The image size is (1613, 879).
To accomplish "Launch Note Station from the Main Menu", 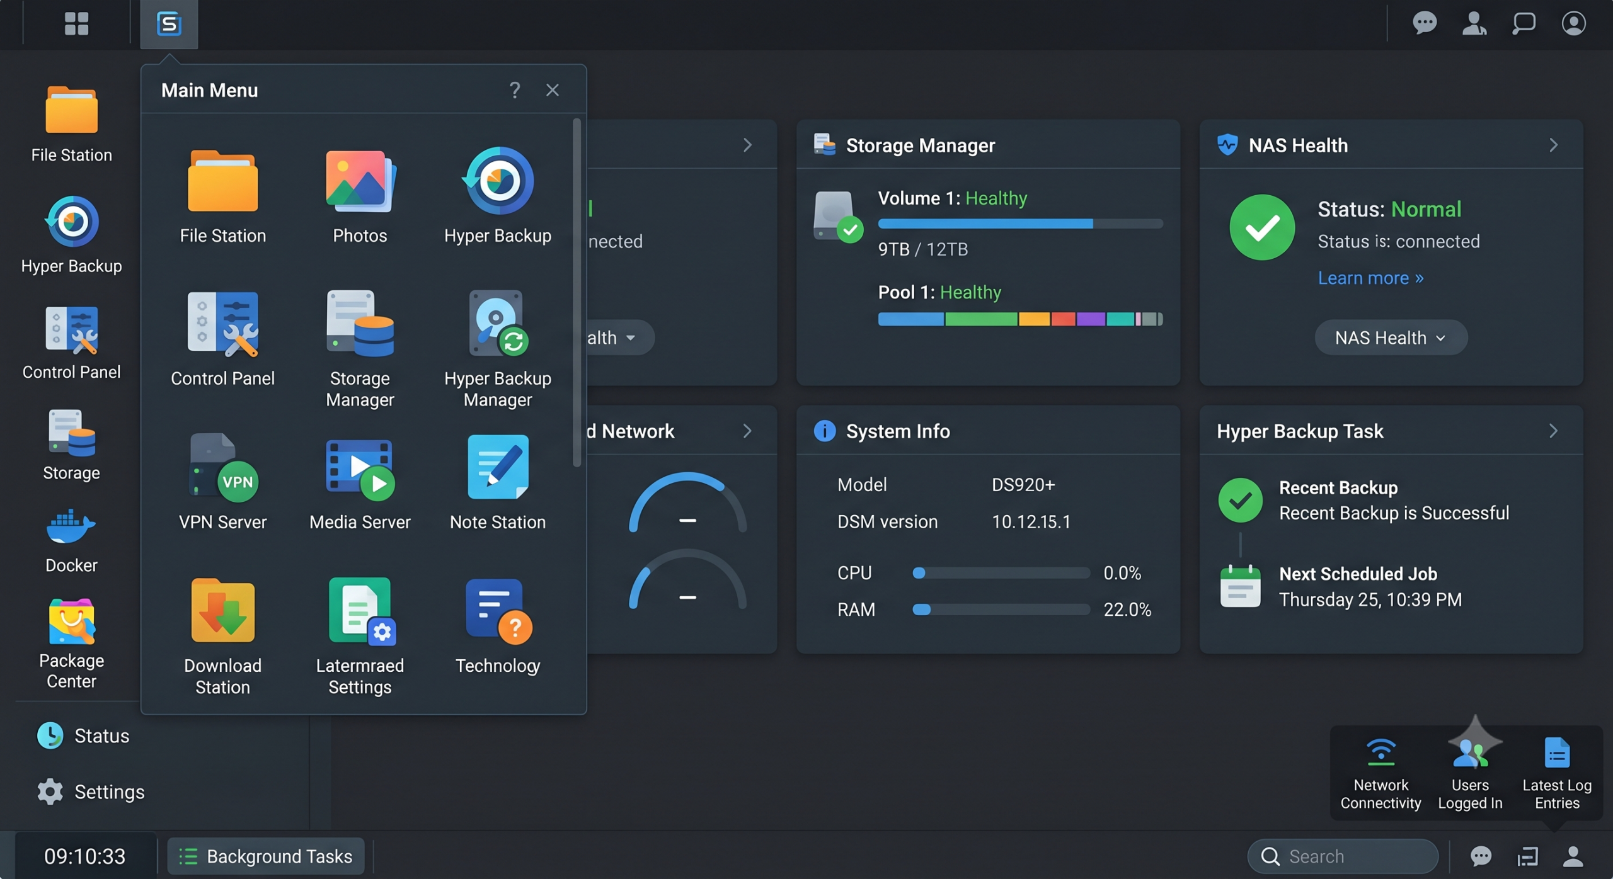I will click(x=498, y=482).
